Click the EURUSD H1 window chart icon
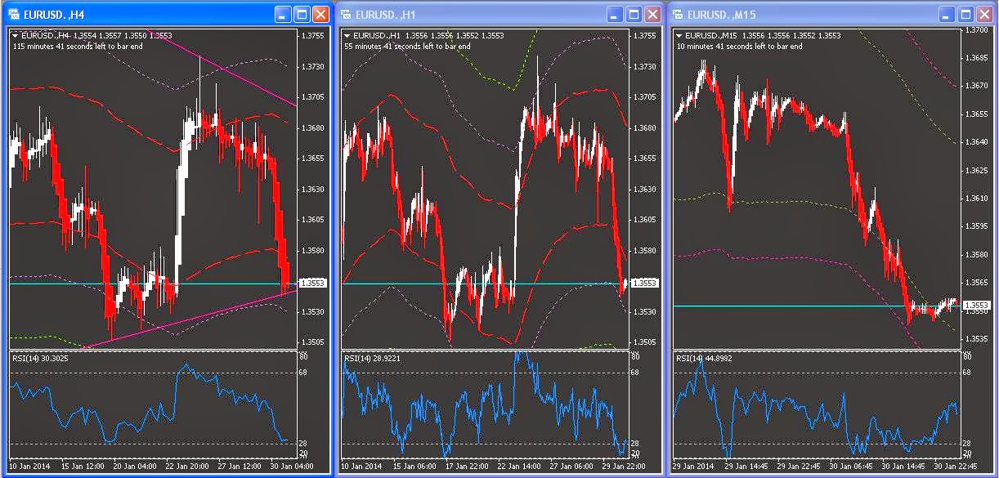 click(x=346, y=14)
